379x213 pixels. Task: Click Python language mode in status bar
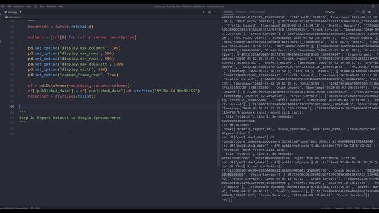point(366,208)
